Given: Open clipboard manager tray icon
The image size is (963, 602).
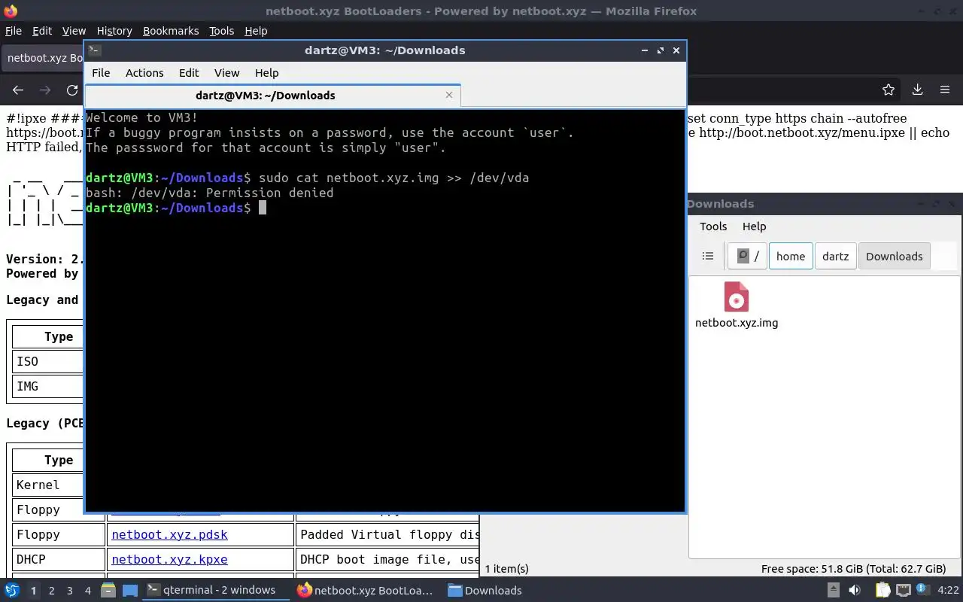Looking at the screenshot, I should coord(882,590).
